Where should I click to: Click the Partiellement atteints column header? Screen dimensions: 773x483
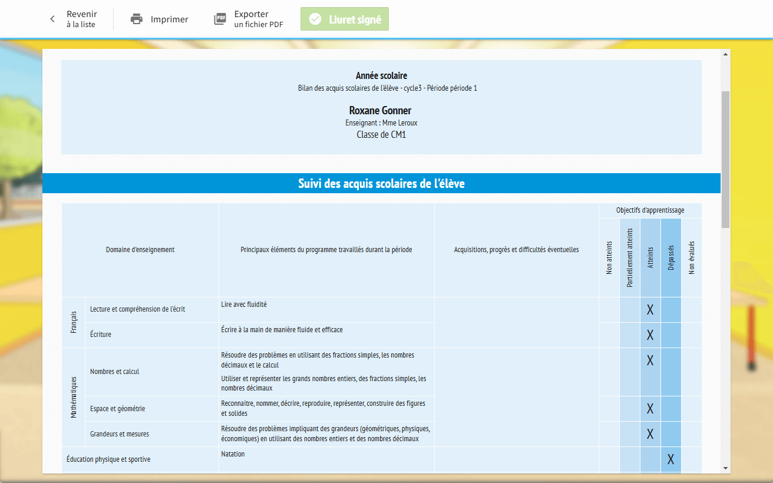tap(630, 258)
